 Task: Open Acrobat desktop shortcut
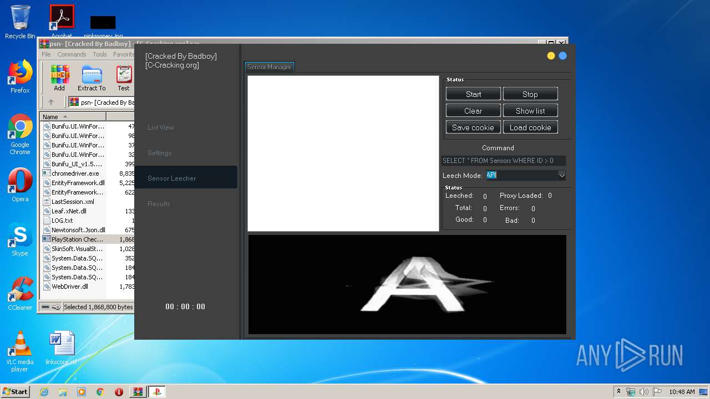[62, 21]
